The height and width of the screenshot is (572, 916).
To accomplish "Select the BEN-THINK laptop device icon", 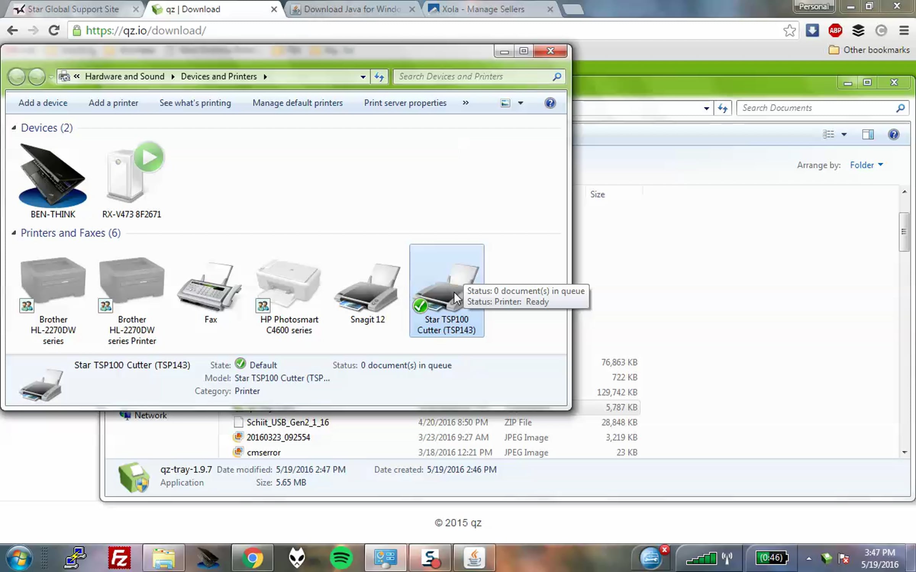I will [53, 175].
